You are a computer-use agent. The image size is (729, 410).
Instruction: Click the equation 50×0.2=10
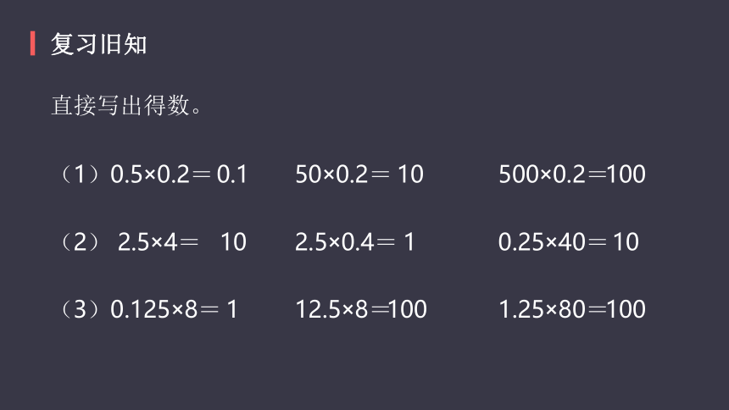point(359,175)
